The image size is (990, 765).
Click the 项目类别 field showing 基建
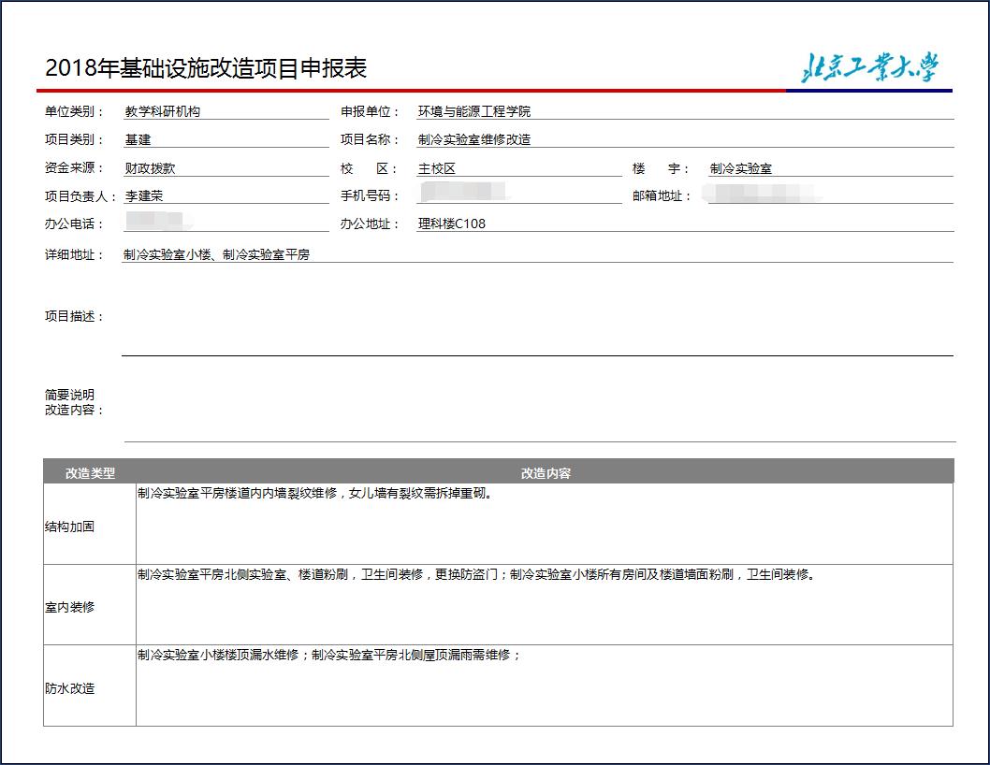coord(226,139)
